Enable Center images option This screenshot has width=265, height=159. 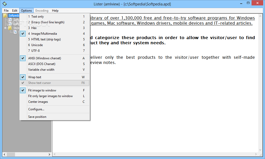(55, 102)
